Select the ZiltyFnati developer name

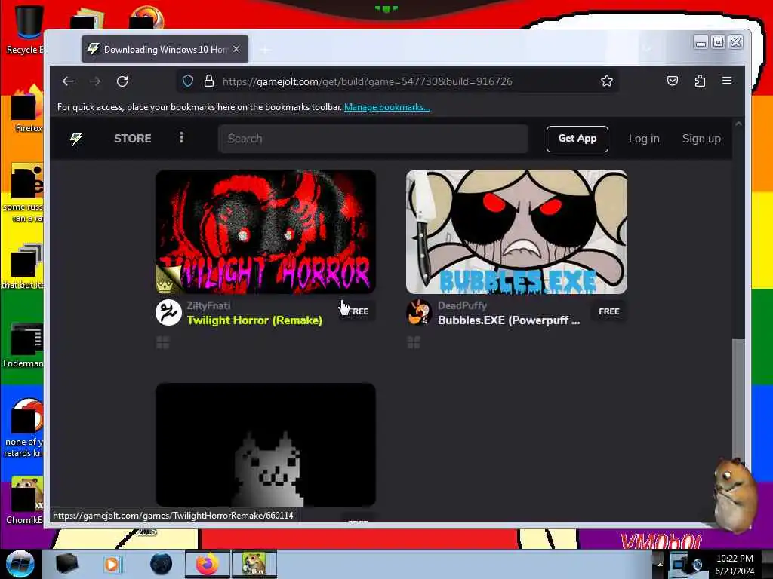[x=208, y=305]
